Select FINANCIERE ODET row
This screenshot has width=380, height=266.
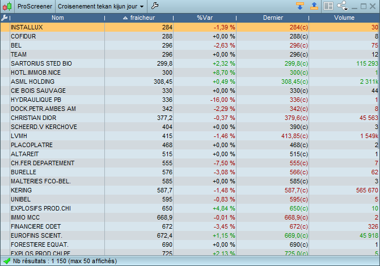190,226
